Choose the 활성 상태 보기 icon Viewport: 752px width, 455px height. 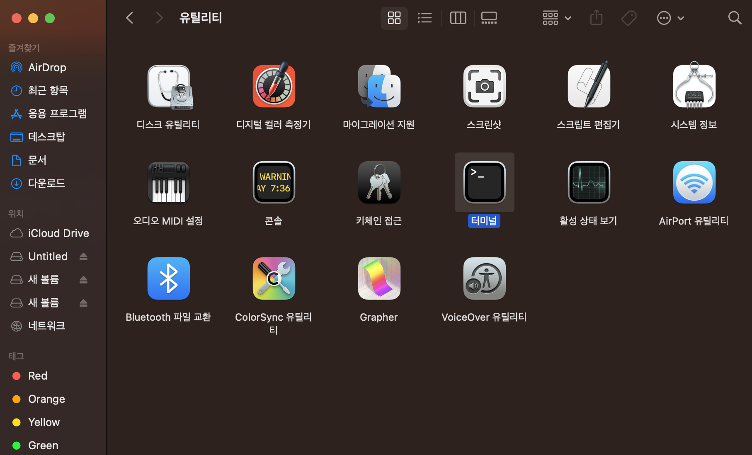coord(589,182)
